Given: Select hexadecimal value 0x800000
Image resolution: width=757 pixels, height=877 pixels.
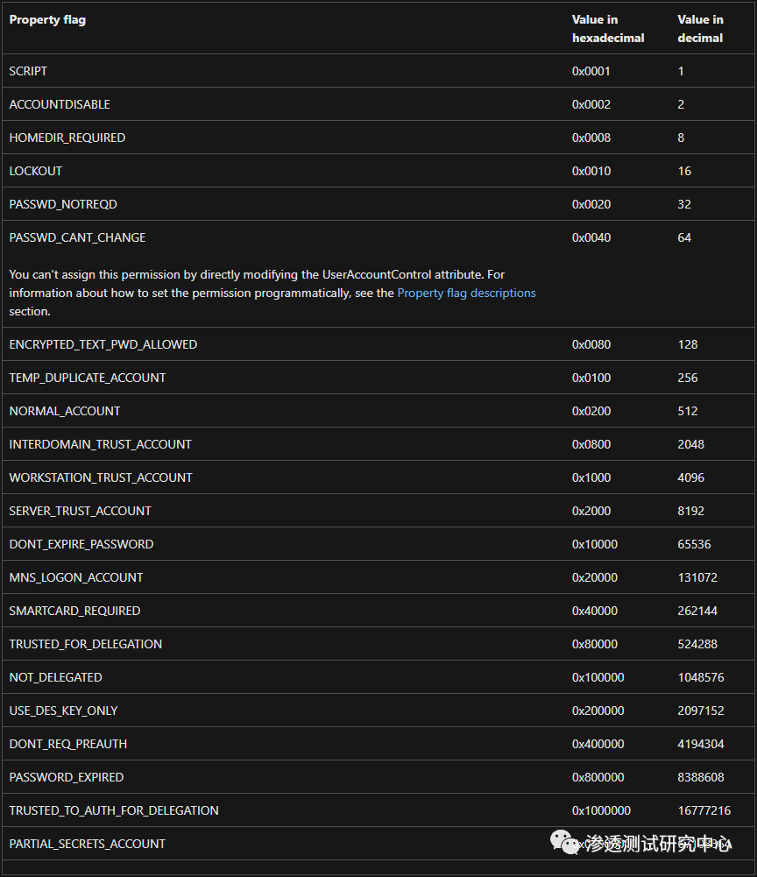Looking at the screenshot, I should pyautogui.click(x=598, y=777).
